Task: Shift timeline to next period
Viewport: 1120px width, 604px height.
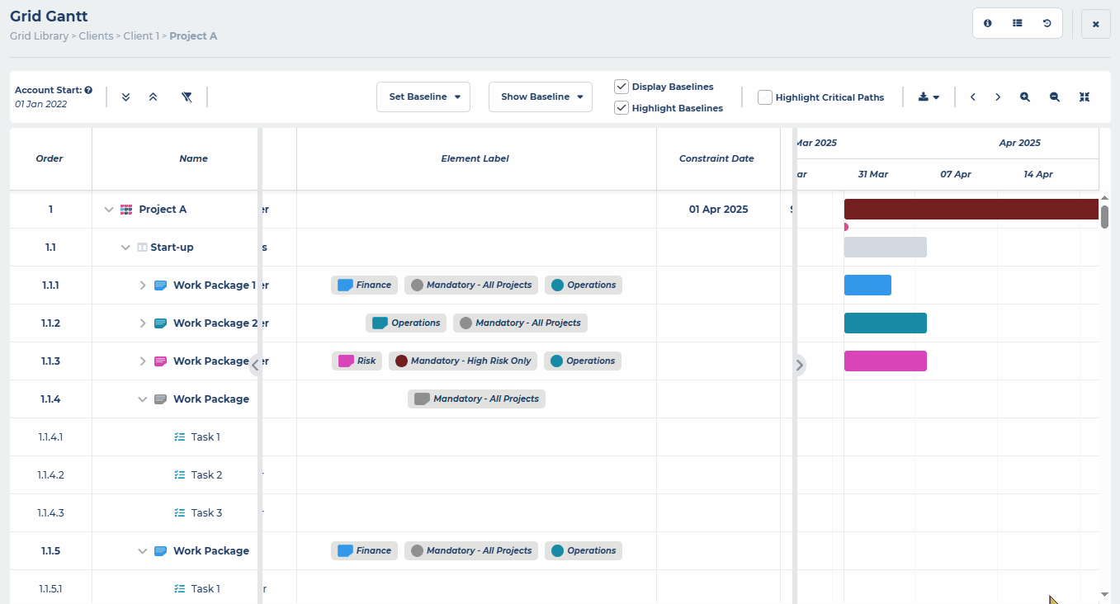Action: pos(998,97)
